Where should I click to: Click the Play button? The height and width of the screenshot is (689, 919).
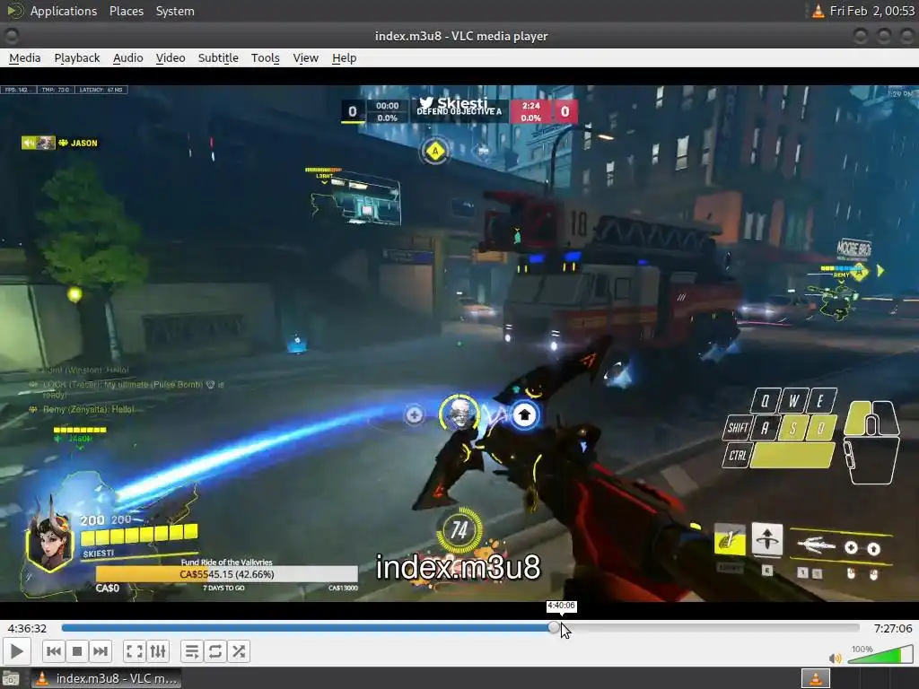[x=16, y=651]
